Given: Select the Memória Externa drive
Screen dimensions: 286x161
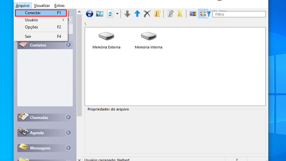Looking at the screenshot, I should coord(106,41).
